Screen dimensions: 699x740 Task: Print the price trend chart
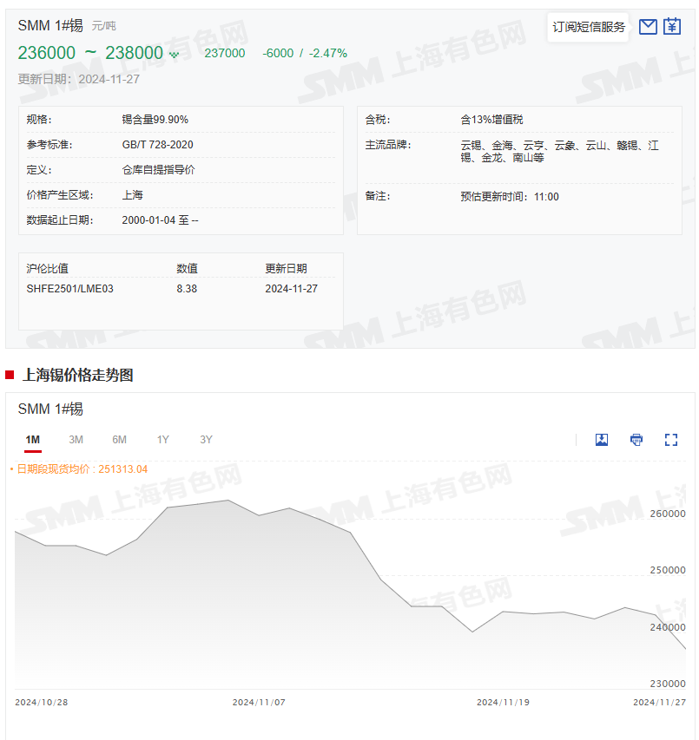[636, 440]
